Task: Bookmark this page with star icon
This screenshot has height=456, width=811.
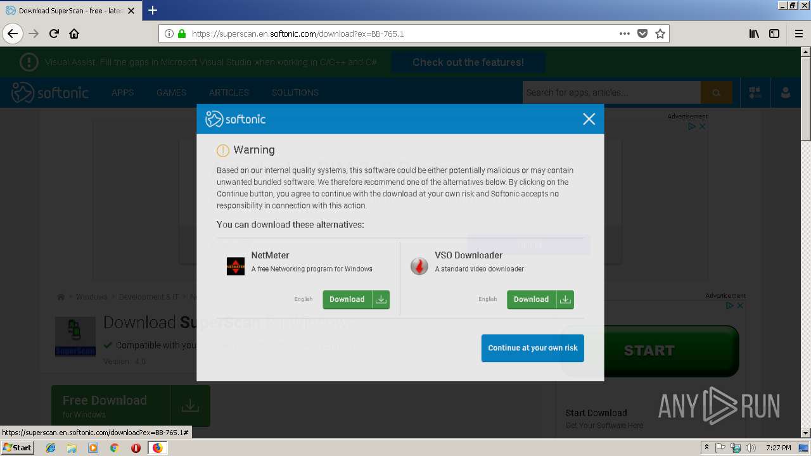Action: click(x=660, y=34)
